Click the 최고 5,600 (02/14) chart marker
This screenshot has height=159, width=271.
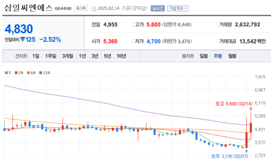coord(234,104)
